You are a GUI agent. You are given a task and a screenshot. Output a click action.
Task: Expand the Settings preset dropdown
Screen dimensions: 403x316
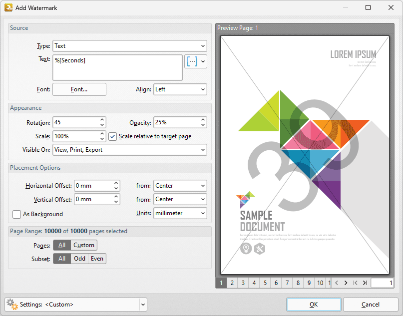[143, 305]
